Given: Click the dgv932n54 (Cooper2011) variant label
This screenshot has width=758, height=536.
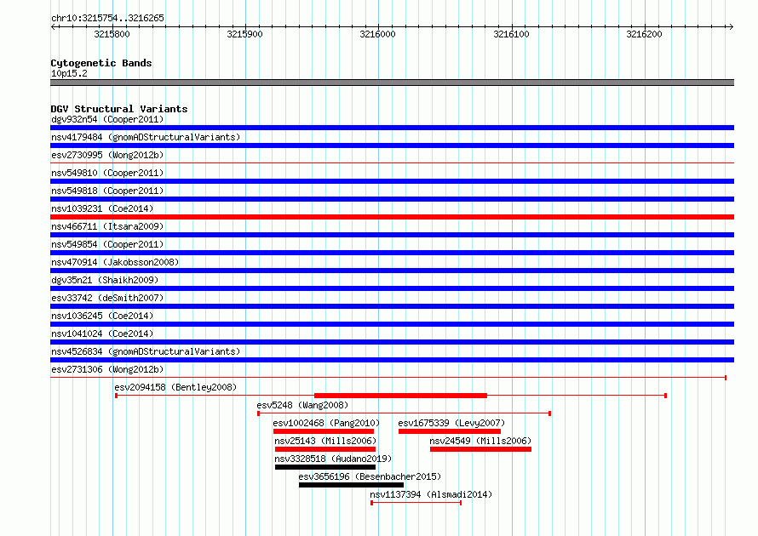Looking at the screenshot, I should tap(107, 119).
